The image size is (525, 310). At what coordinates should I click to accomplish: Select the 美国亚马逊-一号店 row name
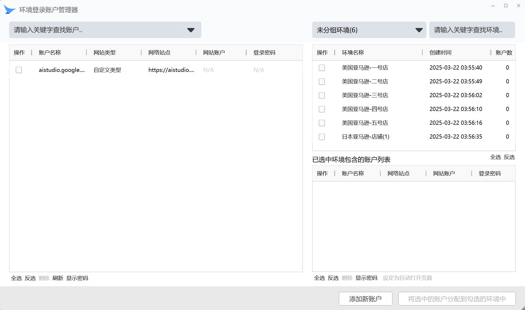[x=365, y=68]
